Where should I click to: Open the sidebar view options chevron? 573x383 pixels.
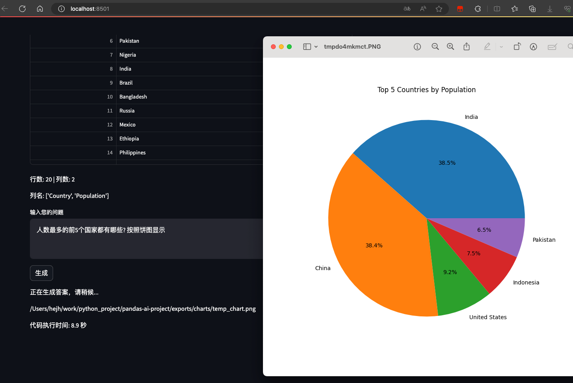coord(315,47)
